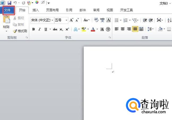Open the 剪贴板 dialog launcher
The width and height of the screenshot is (172, 120).
tap(27, 37)
